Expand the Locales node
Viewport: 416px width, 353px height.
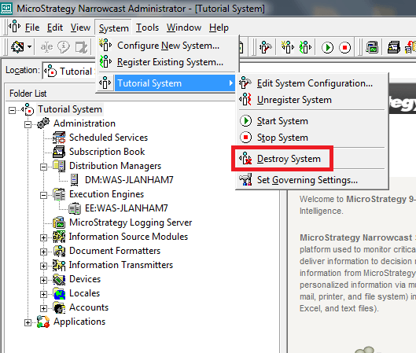pyautogui.click(x=43, y=294)
